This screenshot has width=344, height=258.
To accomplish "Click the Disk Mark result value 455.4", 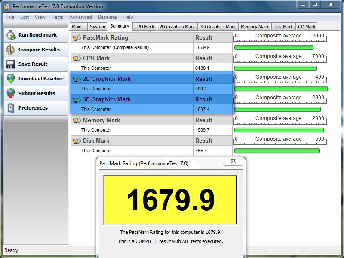I will (x=201, y=151).
